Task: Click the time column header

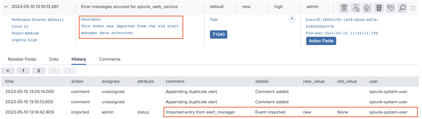Action: [34, 81]
